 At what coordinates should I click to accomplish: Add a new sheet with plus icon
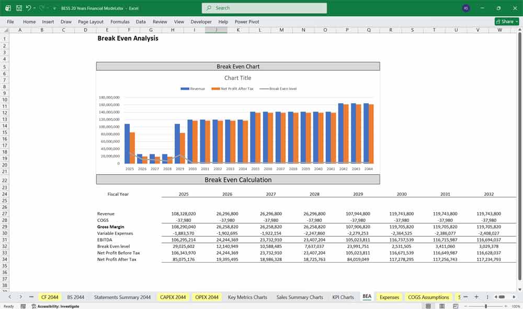[x=476, y=297]
